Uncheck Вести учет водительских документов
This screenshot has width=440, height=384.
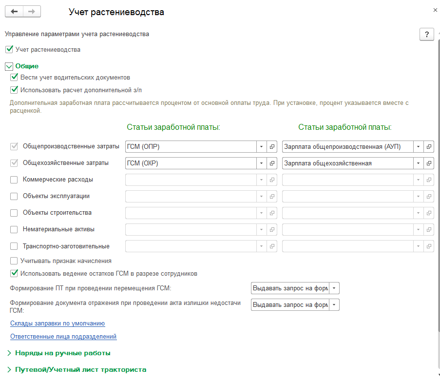[x=14, y=77]
